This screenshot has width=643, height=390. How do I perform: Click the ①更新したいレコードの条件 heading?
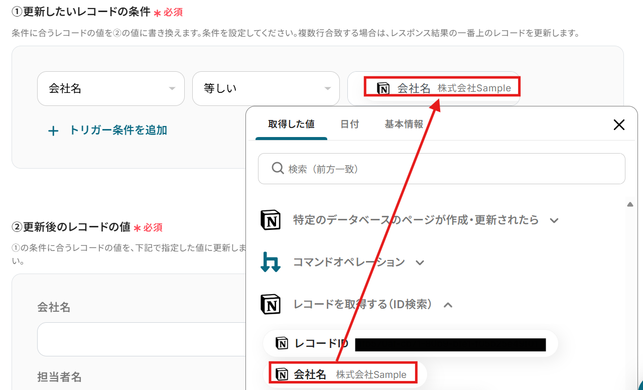pyautogui.click(x=81, y=11)
